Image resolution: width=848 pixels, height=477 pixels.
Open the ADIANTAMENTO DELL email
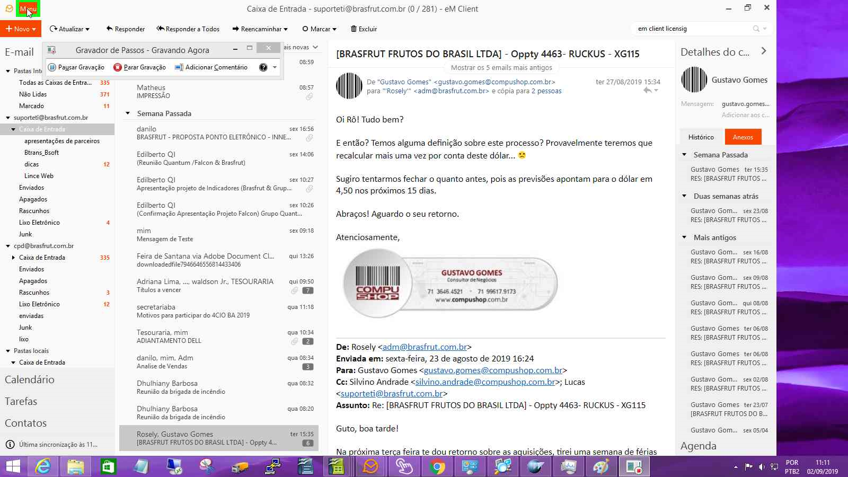coord(219,337)
